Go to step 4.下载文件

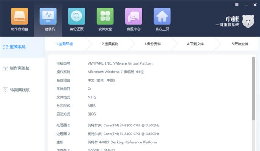tap(195, 44)
